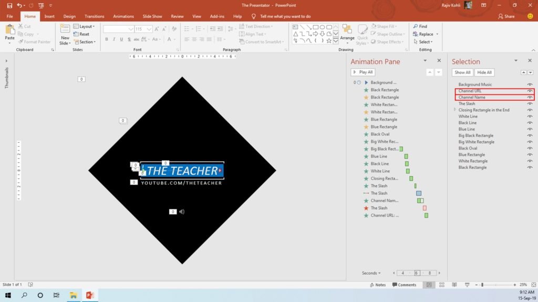The image size is (538, 302).
Task: Open Comments pane from status bar
Action: [404, 285]
